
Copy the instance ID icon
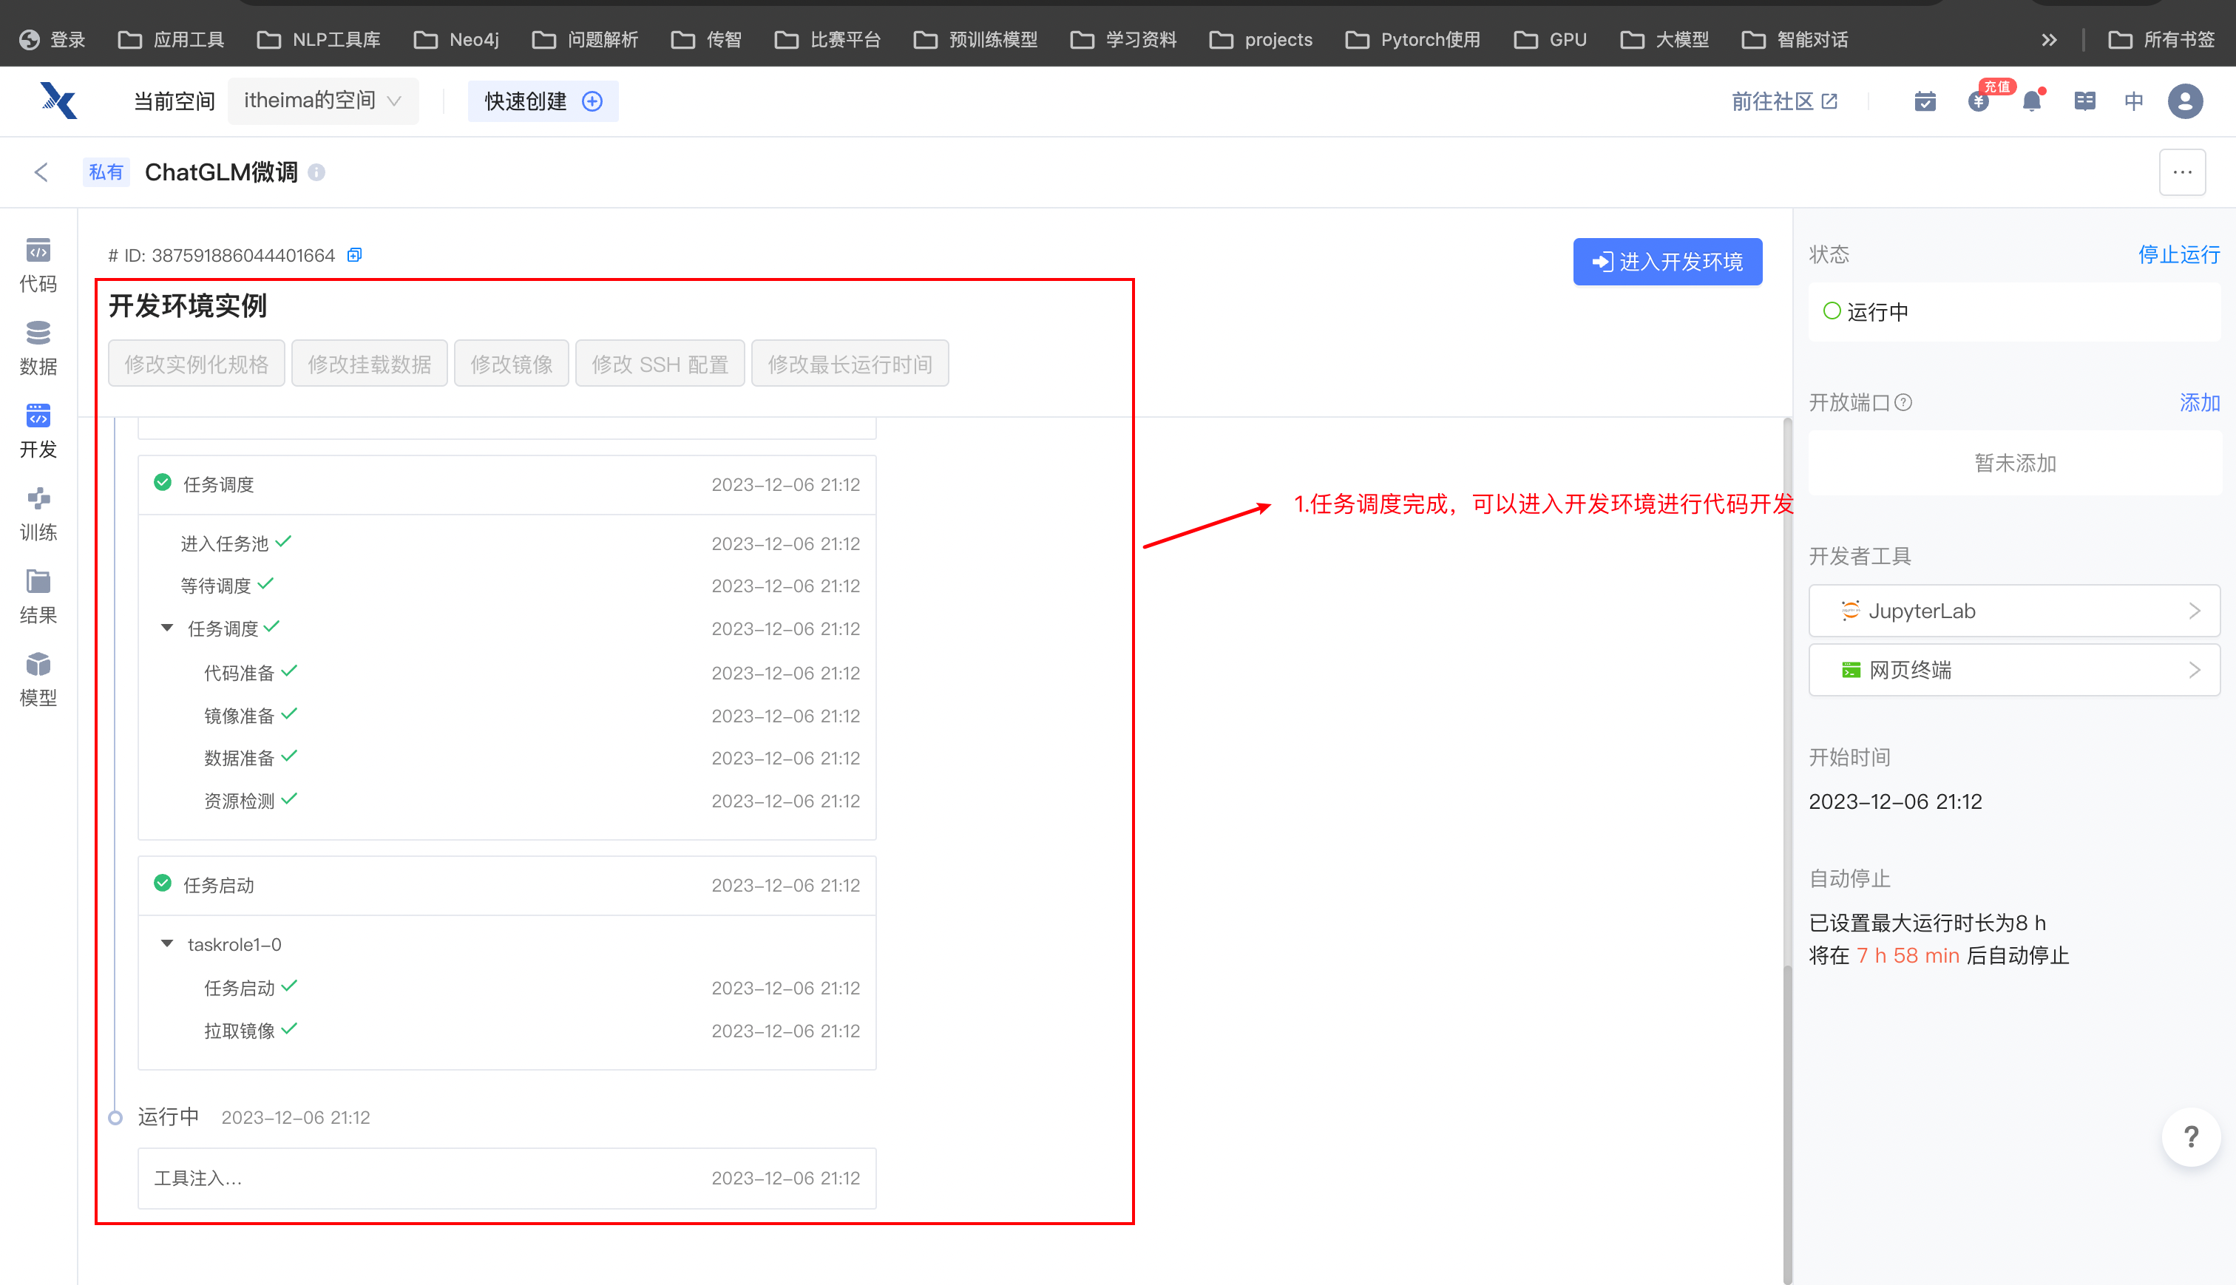355,255
